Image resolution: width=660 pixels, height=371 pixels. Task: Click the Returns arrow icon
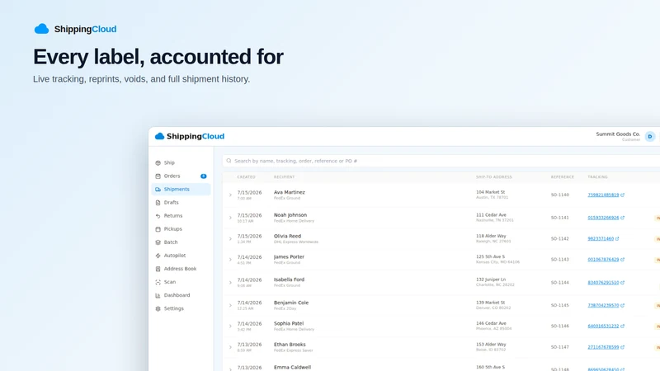click(x=158, y=216)
